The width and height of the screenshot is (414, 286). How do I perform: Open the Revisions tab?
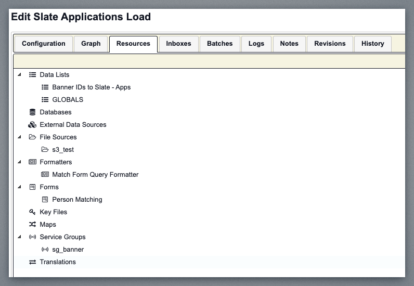[330, 44]
